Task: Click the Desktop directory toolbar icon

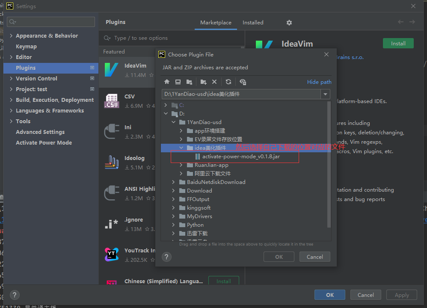Action: 178,82
